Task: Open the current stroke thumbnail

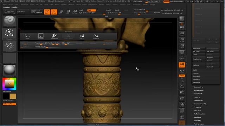Action: click(9, 34)
